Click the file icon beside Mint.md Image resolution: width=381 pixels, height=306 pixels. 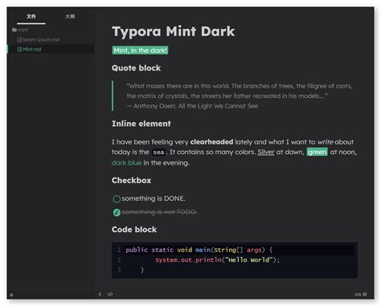19,49
